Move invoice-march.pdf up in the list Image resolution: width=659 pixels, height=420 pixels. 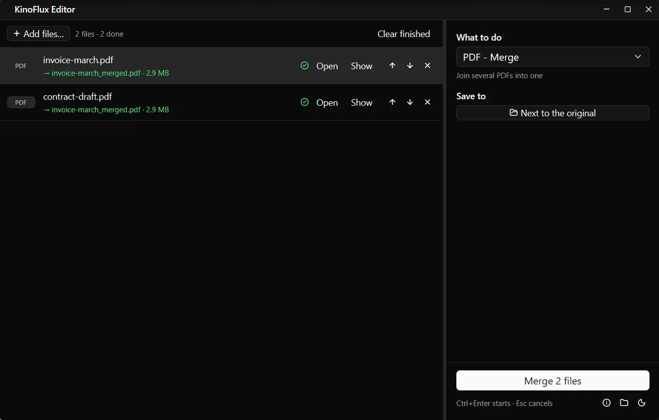[x=392, y=66]
